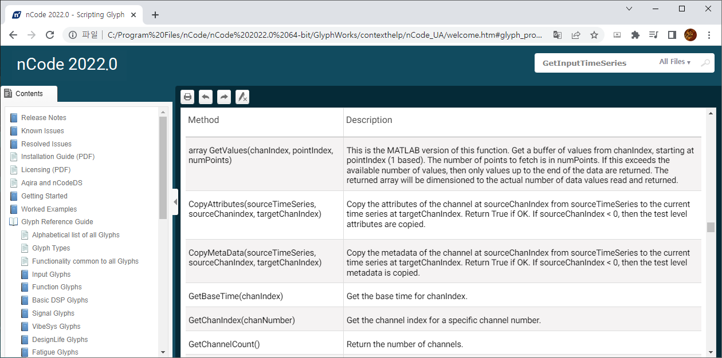The width and height of the screenshot is (722, 358).
Task: Click the array GetValues method cell
Action: coord(264,164)
